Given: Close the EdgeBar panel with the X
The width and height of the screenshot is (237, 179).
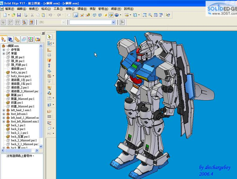Looking at the screenshot, I should pyautogui.click(x=43, y=33).
